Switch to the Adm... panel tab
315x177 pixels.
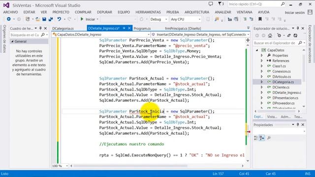285,117
